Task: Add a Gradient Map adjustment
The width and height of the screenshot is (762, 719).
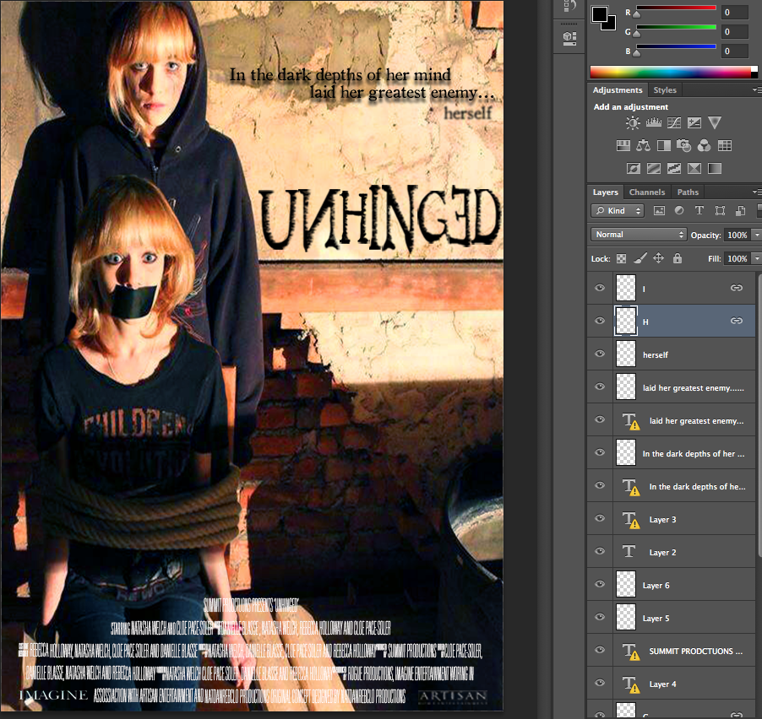Action: (x=715, y=169)
